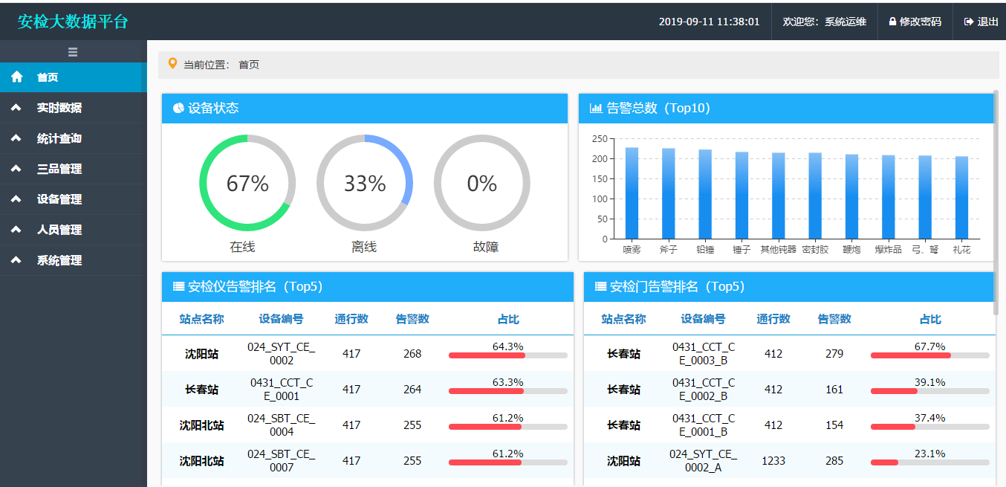Screen dimensions: 1006x487
Task: Open the 三品管理 menu item
Action: tap(59, 169)
